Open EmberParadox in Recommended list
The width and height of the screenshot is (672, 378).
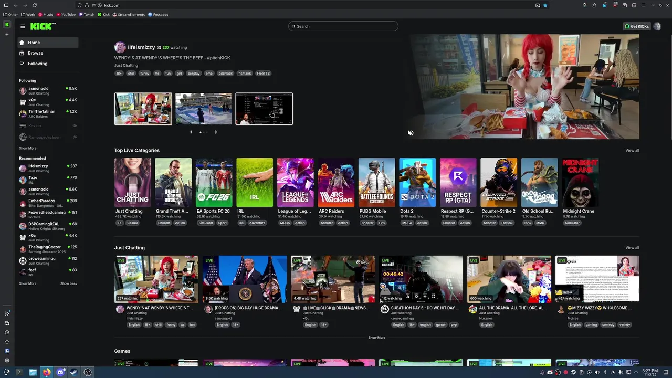(x=48, y=203)
